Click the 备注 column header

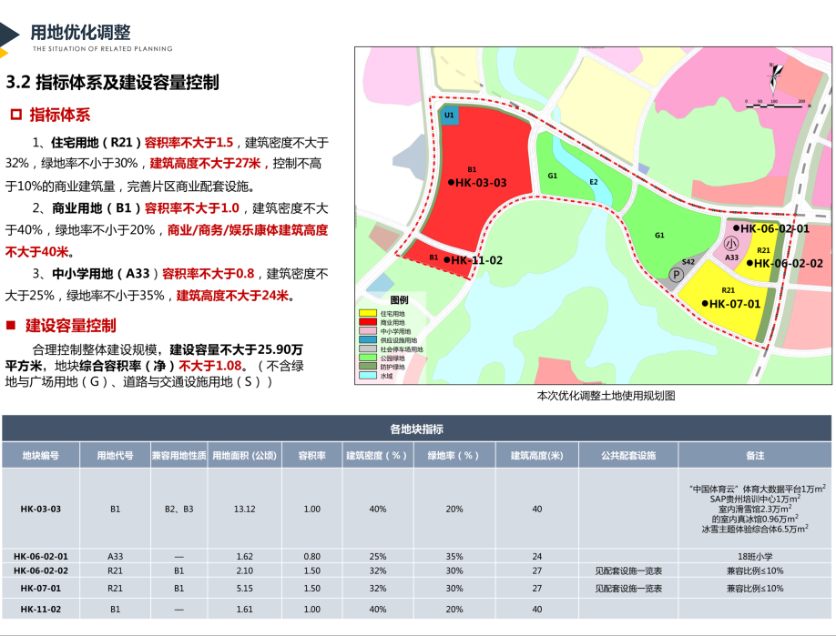(755, 456)
